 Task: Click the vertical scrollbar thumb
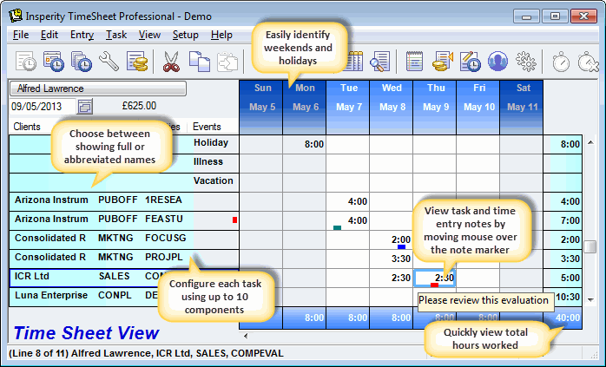(x=590, y=246)
